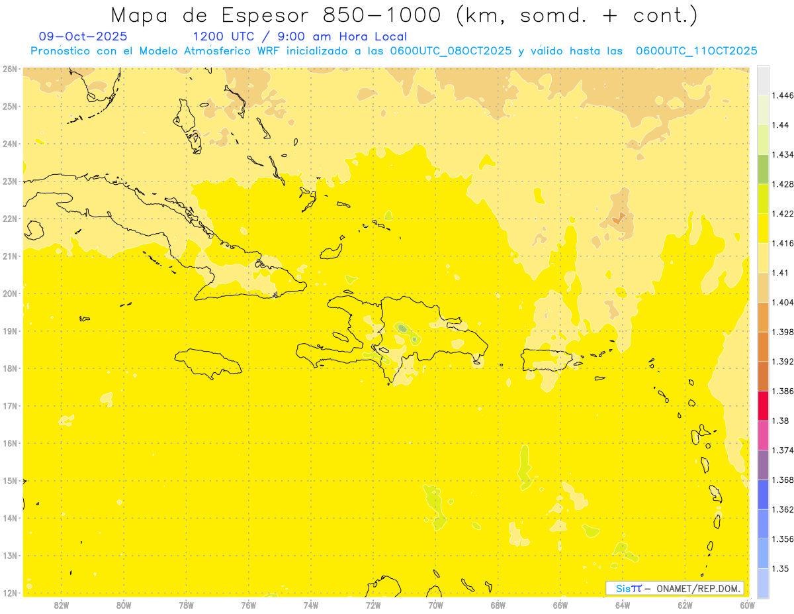Click the latitude label '26N'

(10, 69)
